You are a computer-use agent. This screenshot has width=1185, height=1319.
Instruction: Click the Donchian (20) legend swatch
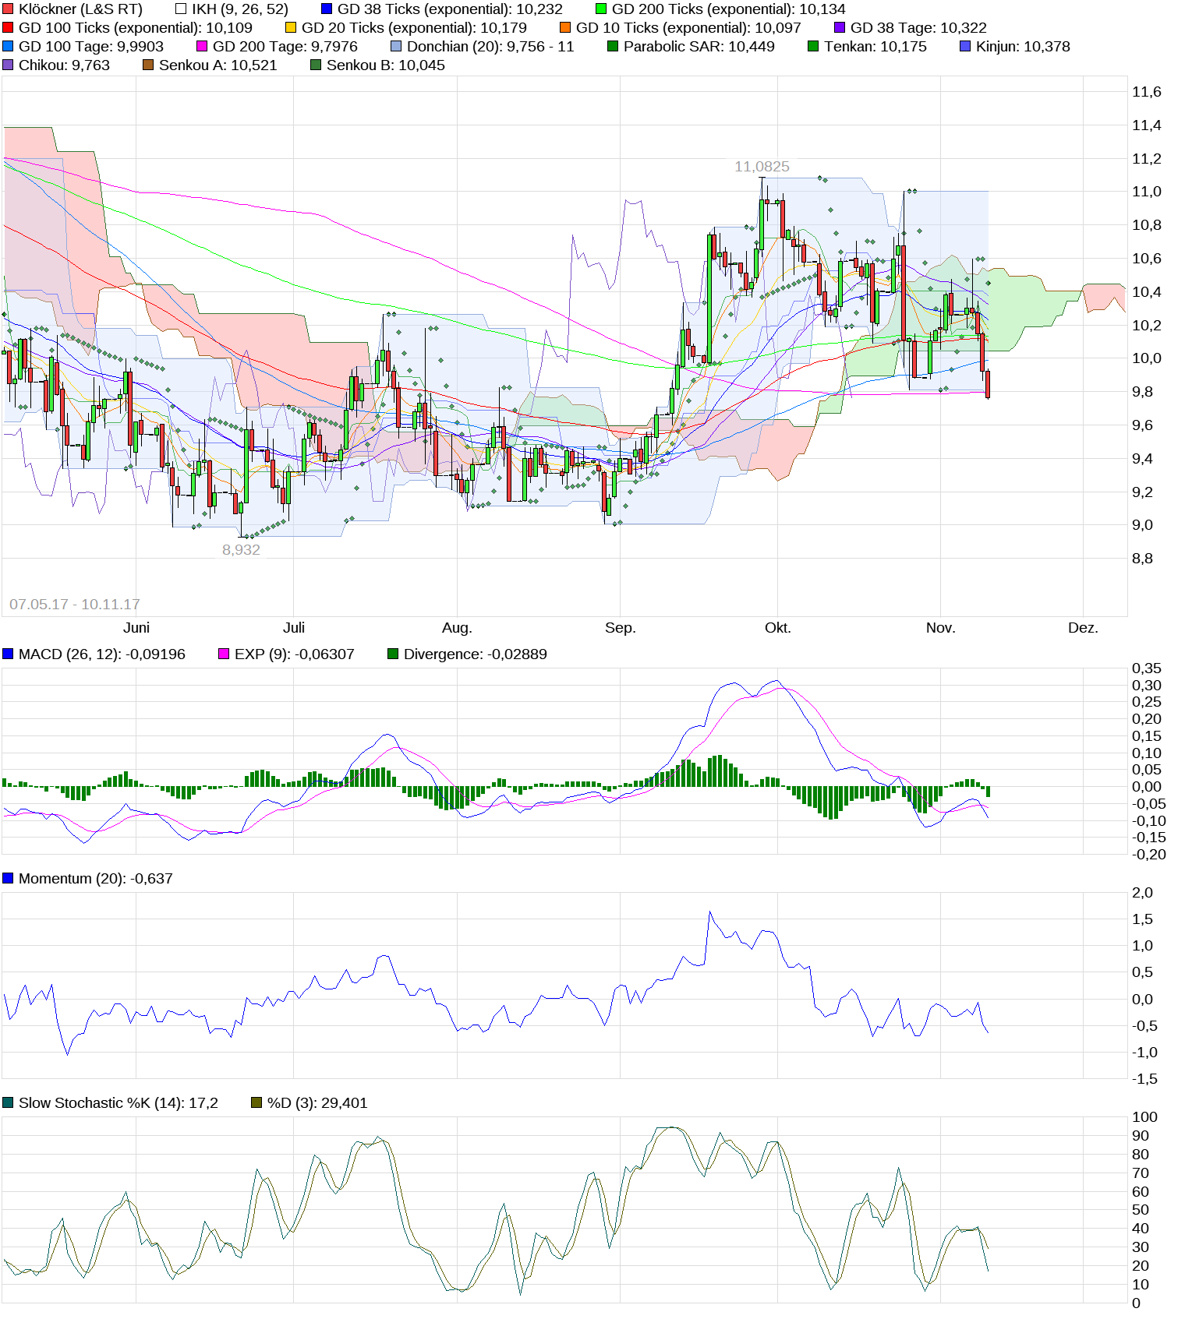tap(396, 47)
